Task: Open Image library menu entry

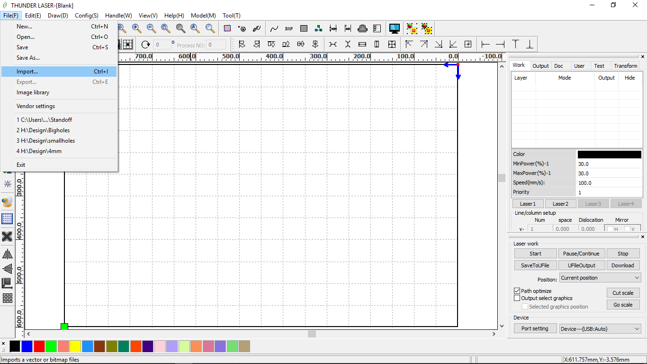Action: click(59, 92)
